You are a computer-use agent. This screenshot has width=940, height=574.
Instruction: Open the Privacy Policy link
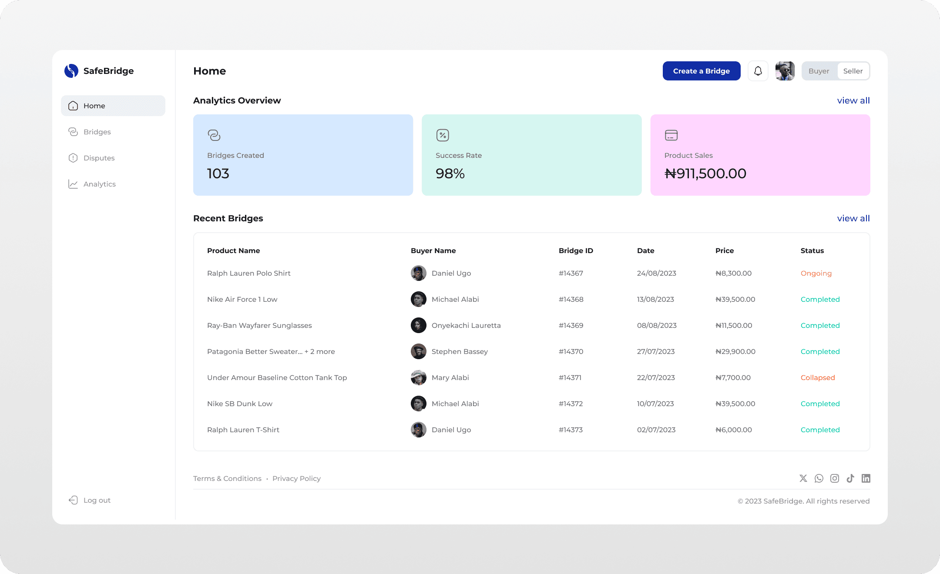click(x=296, y=478)
